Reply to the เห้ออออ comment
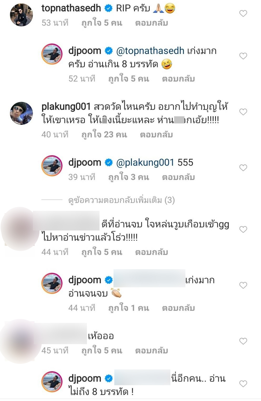 (151, 351)
